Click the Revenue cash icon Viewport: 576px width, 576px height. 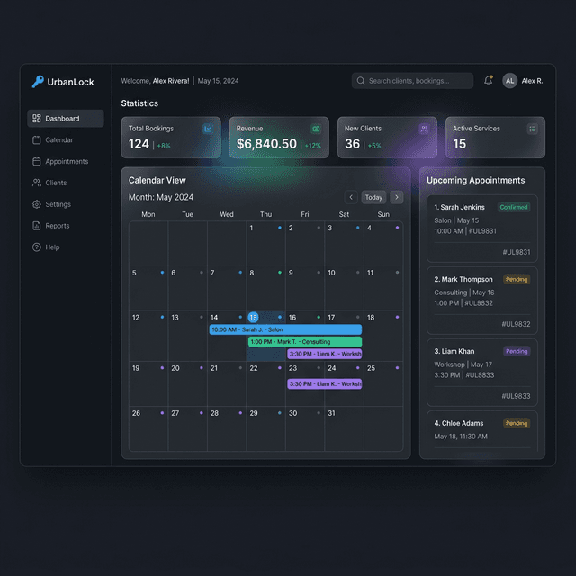pos(316,129)
